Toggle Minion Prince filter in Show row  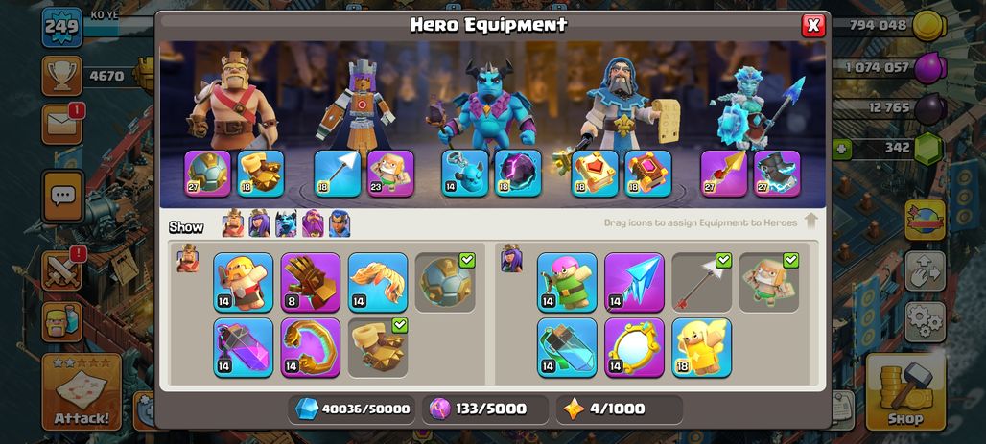[286, 223]
